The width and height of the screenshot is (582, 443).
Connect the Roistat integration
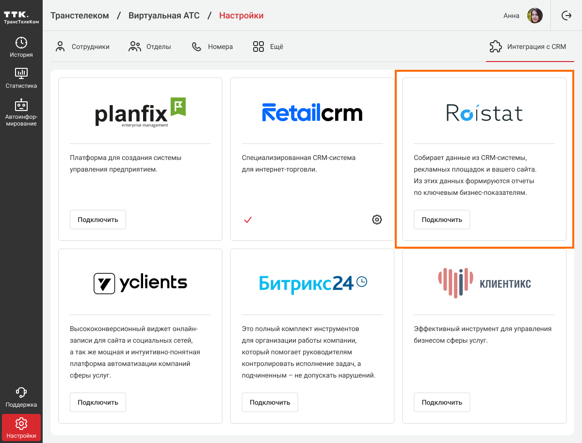442,220
